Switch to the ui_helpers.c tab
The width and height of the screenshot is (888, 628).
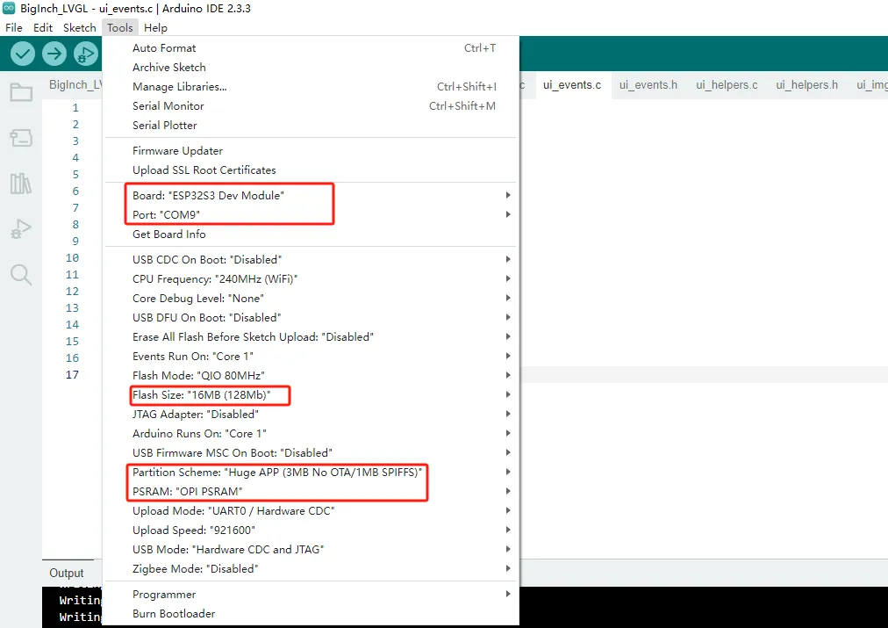pos(727,85)
